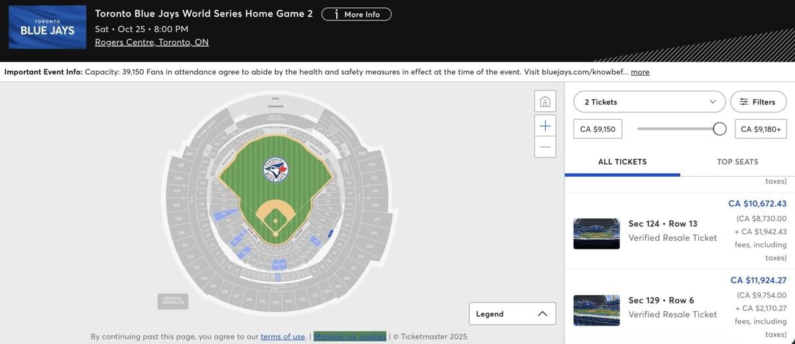Switch to the Top Seats tab
The height and width of the screenshot is (344, 795).
(737, 161)
